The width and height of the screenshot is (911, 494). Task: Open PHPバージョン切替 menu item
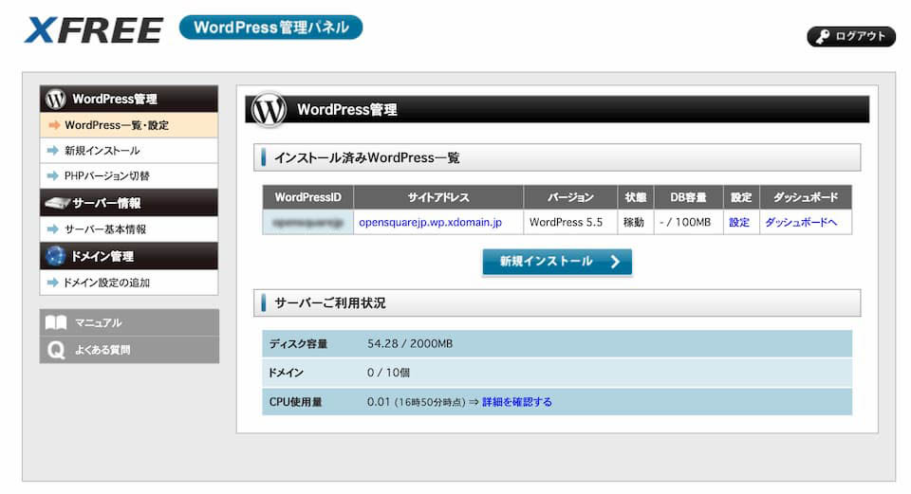(x=106, y=176)
